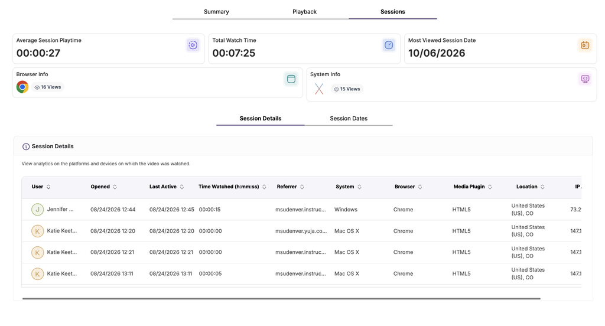The width and height of the screenshot is (605, 326).
Task: Click the Total Watch Time clock icon
Action: pyautogui.click(x=389, y=45)
